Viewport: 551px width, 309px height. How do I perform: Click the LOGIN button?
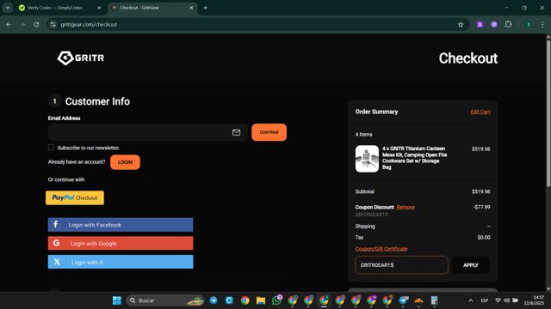coord(125,162)
